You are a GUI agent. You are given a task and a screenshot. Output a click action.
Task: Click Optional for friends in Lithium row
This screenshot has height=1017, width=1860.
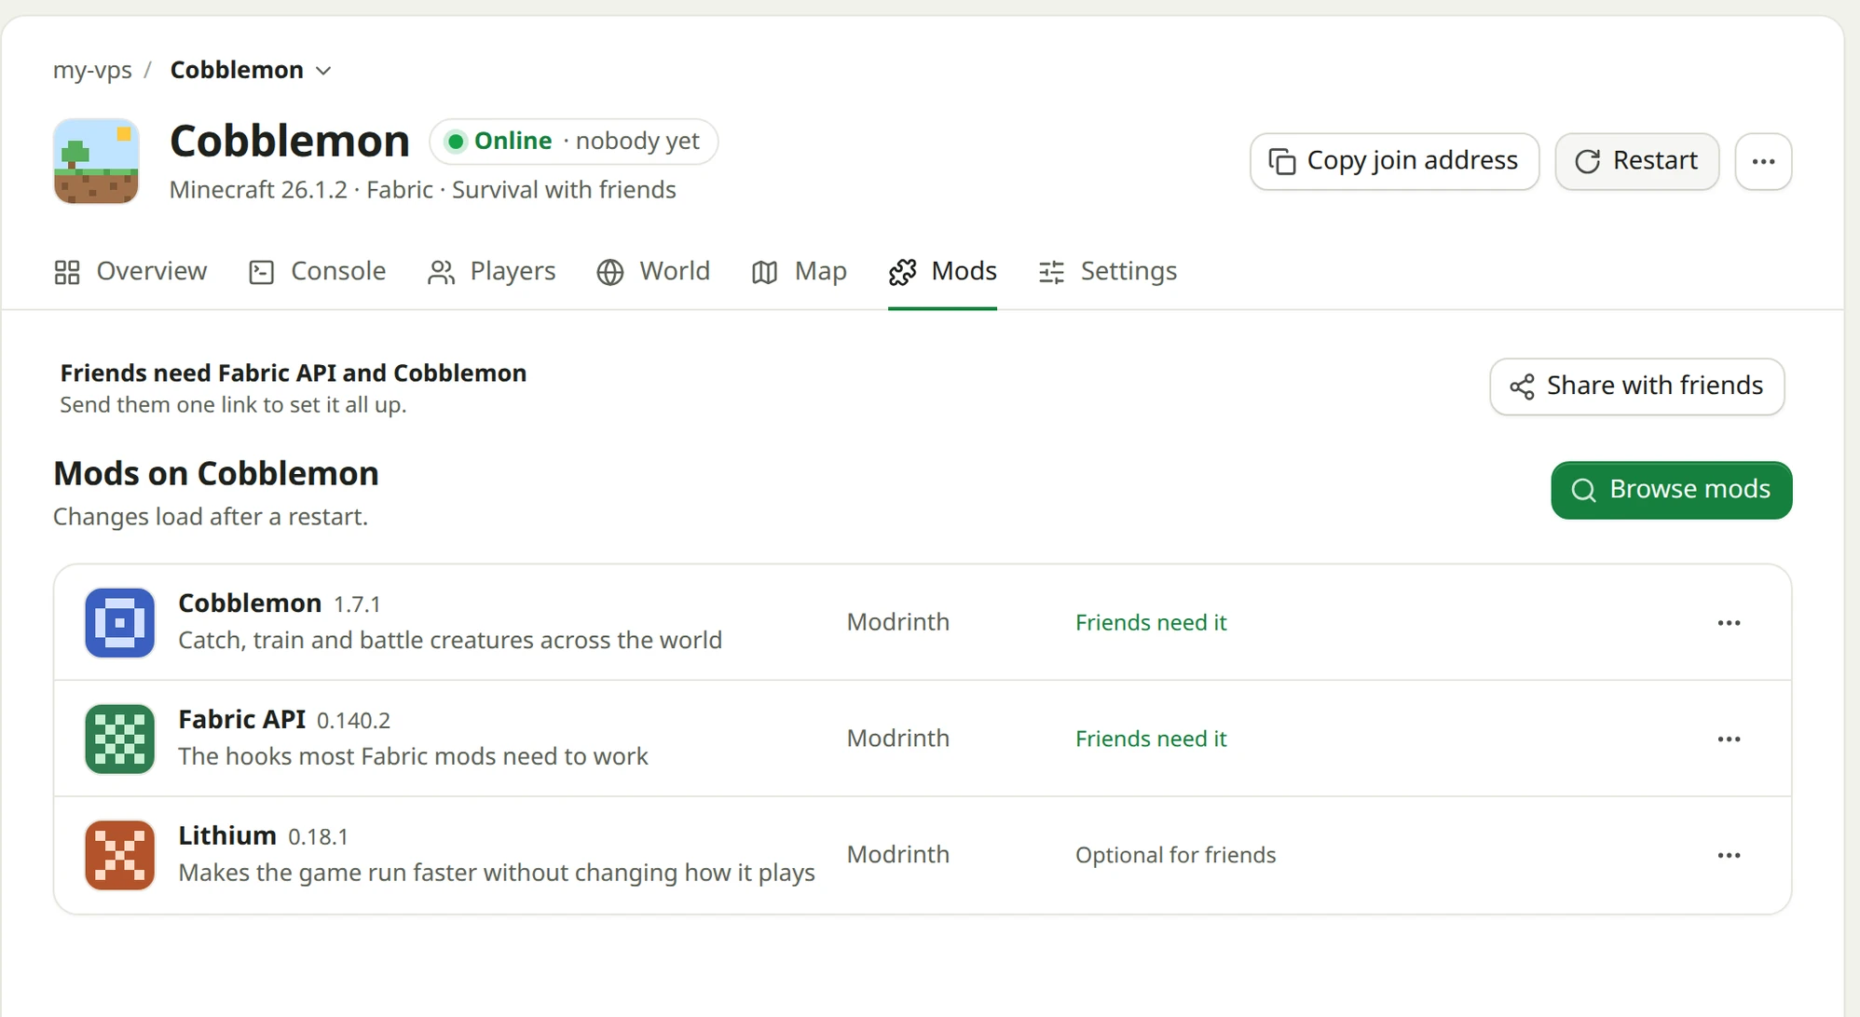coord(1175,855)
